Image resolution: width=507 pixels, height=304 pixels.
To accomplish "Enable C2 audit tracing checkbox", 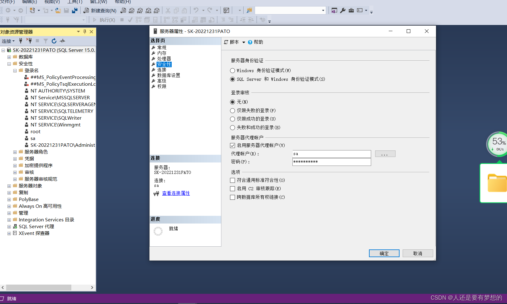I will point(233,189).
